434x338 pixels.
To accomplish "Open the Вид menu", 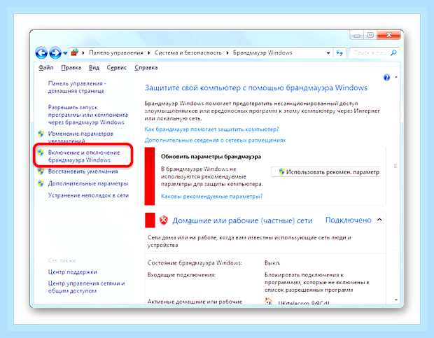I will [94, 67].
